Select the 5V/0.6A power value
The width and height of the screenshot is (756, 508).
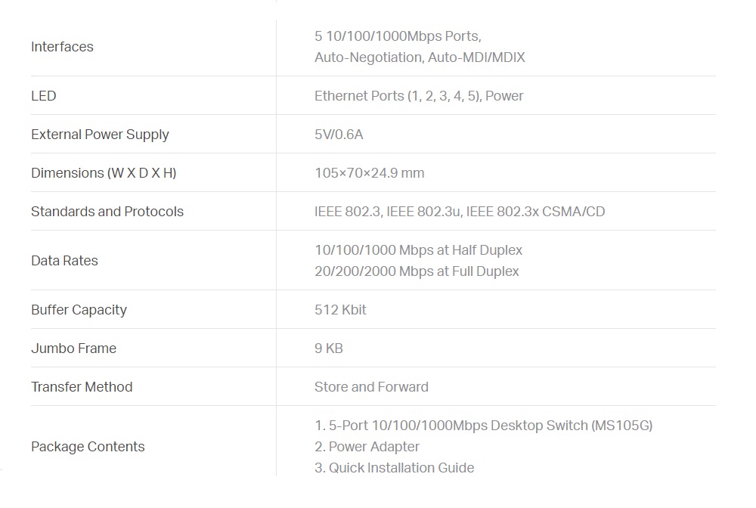point(339,135)
